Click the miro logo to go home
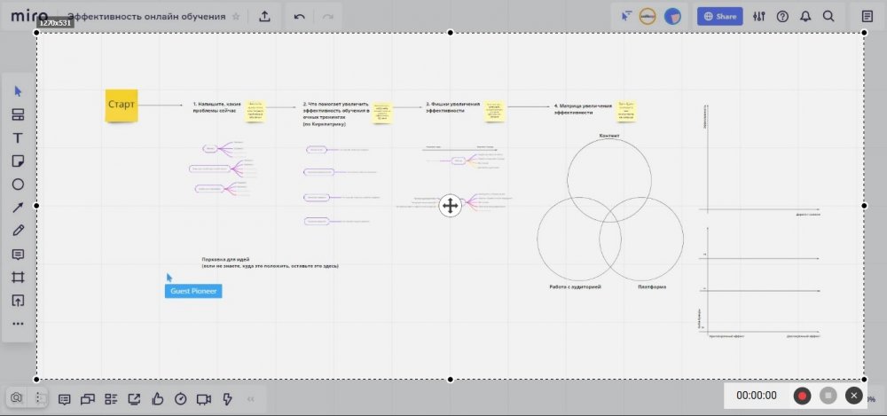The width and height of the screenshot is (887, 416). point(29,16)
